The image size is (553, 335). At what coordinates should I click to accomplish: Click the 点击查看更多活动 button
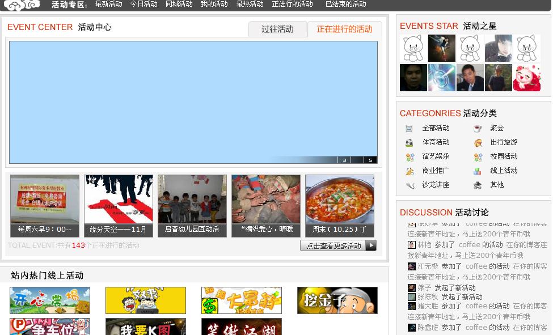click(x=338, y=245)
